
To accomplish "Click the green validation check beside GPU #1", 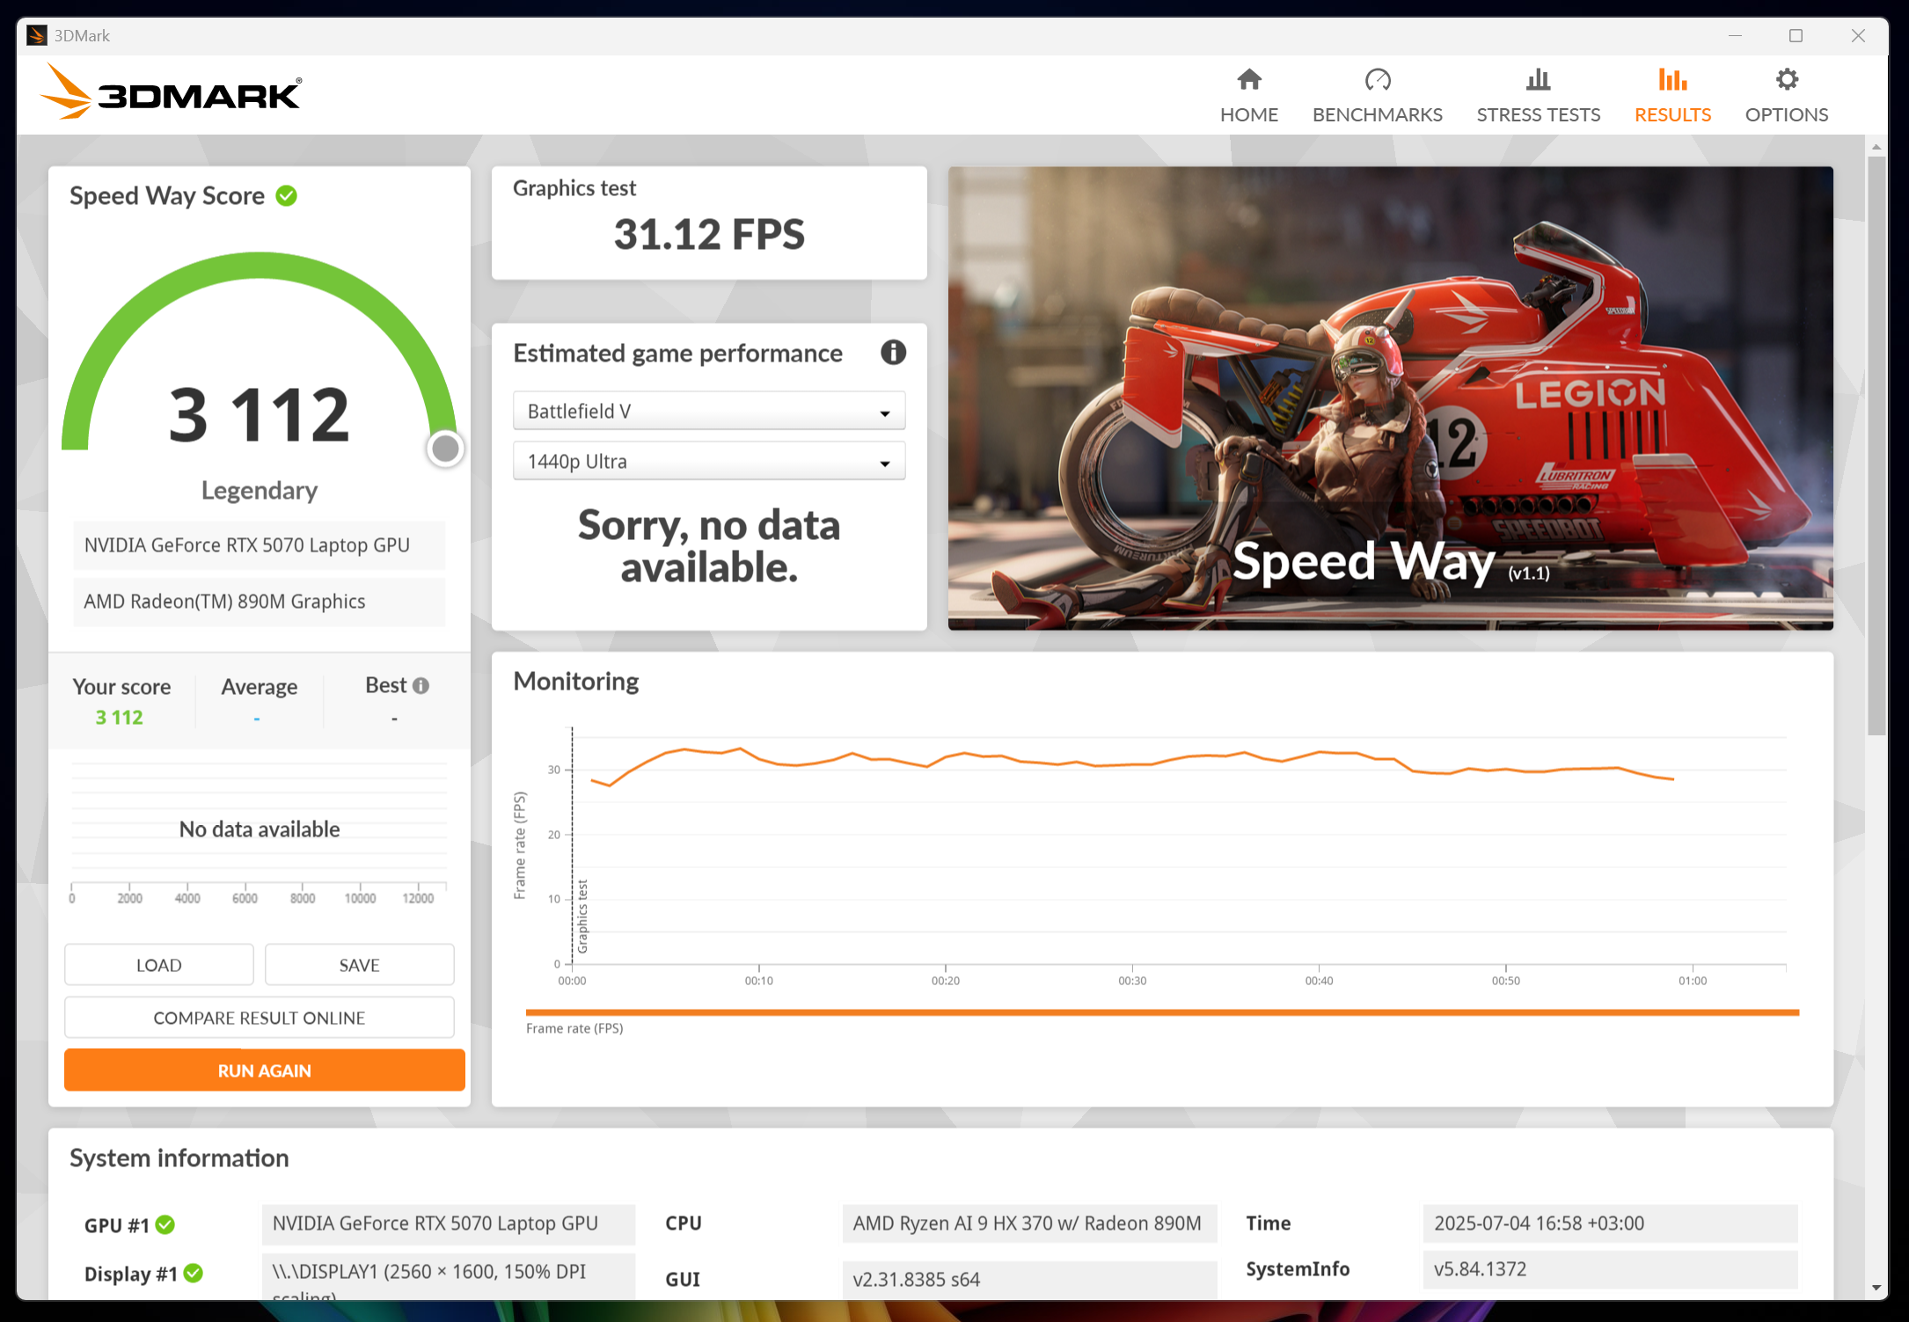I will pos(165,1224).
